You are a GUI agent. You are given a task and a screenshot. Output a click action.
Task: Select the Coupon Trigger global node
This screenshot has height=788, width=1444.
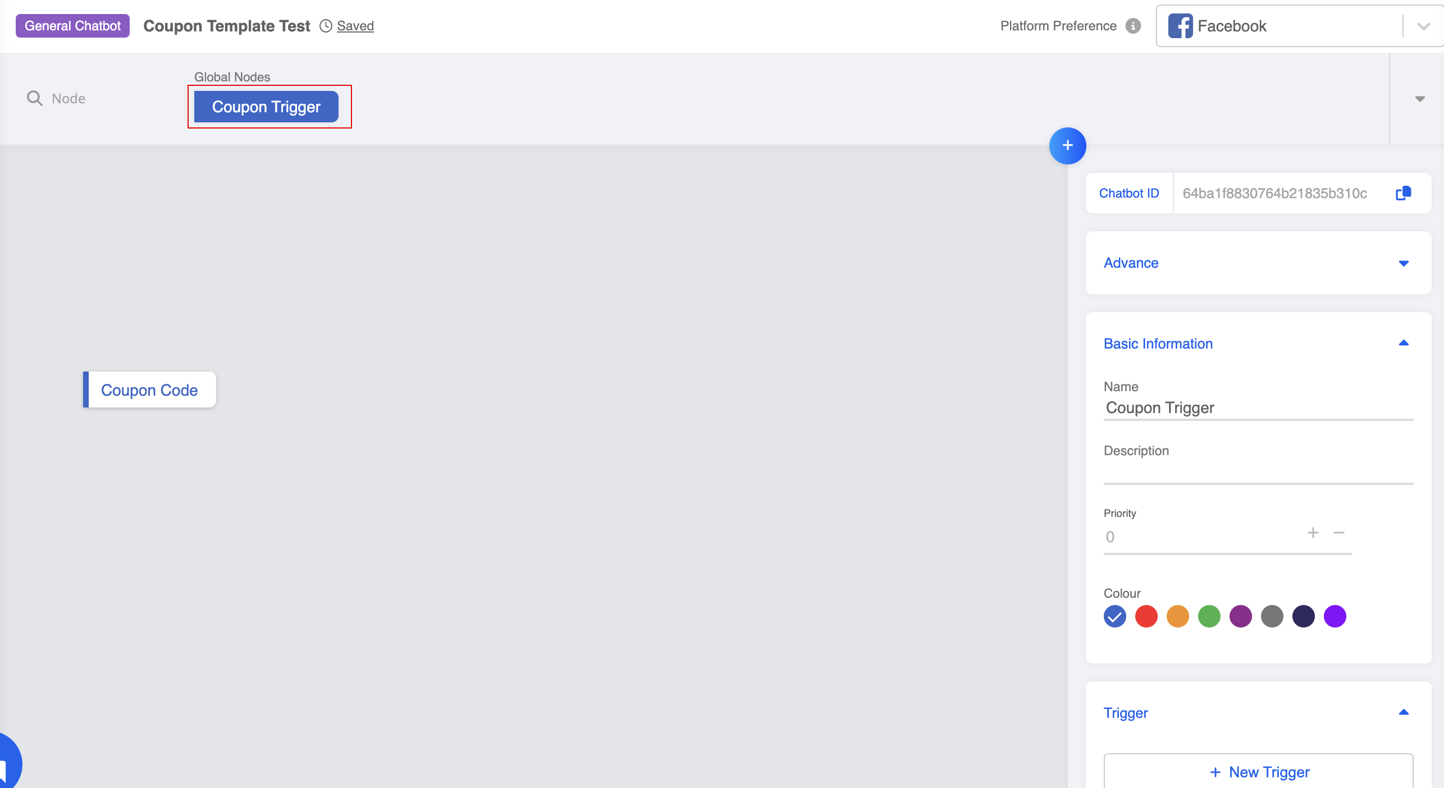pyautogui.click(x=266, y=107)
